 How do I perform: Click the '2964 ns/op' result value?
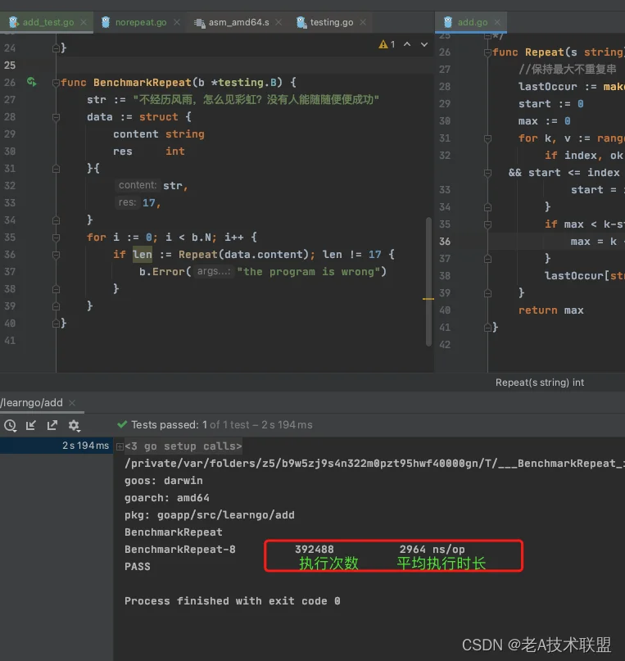click(x=432, y=550)
